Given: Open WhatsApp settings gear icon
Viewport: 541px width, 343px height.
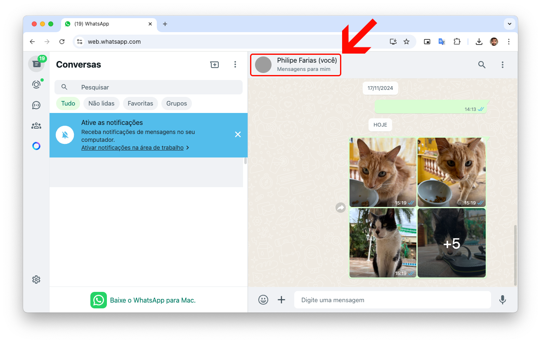Looking at the screenshot, I should pyautogui.click(x=36, y=280).
